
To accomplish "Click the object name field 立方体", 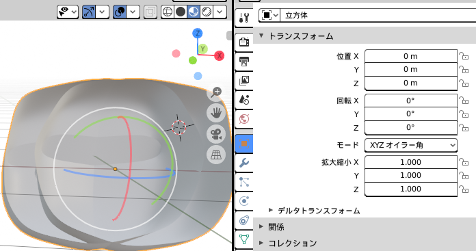I will point(378,15).
